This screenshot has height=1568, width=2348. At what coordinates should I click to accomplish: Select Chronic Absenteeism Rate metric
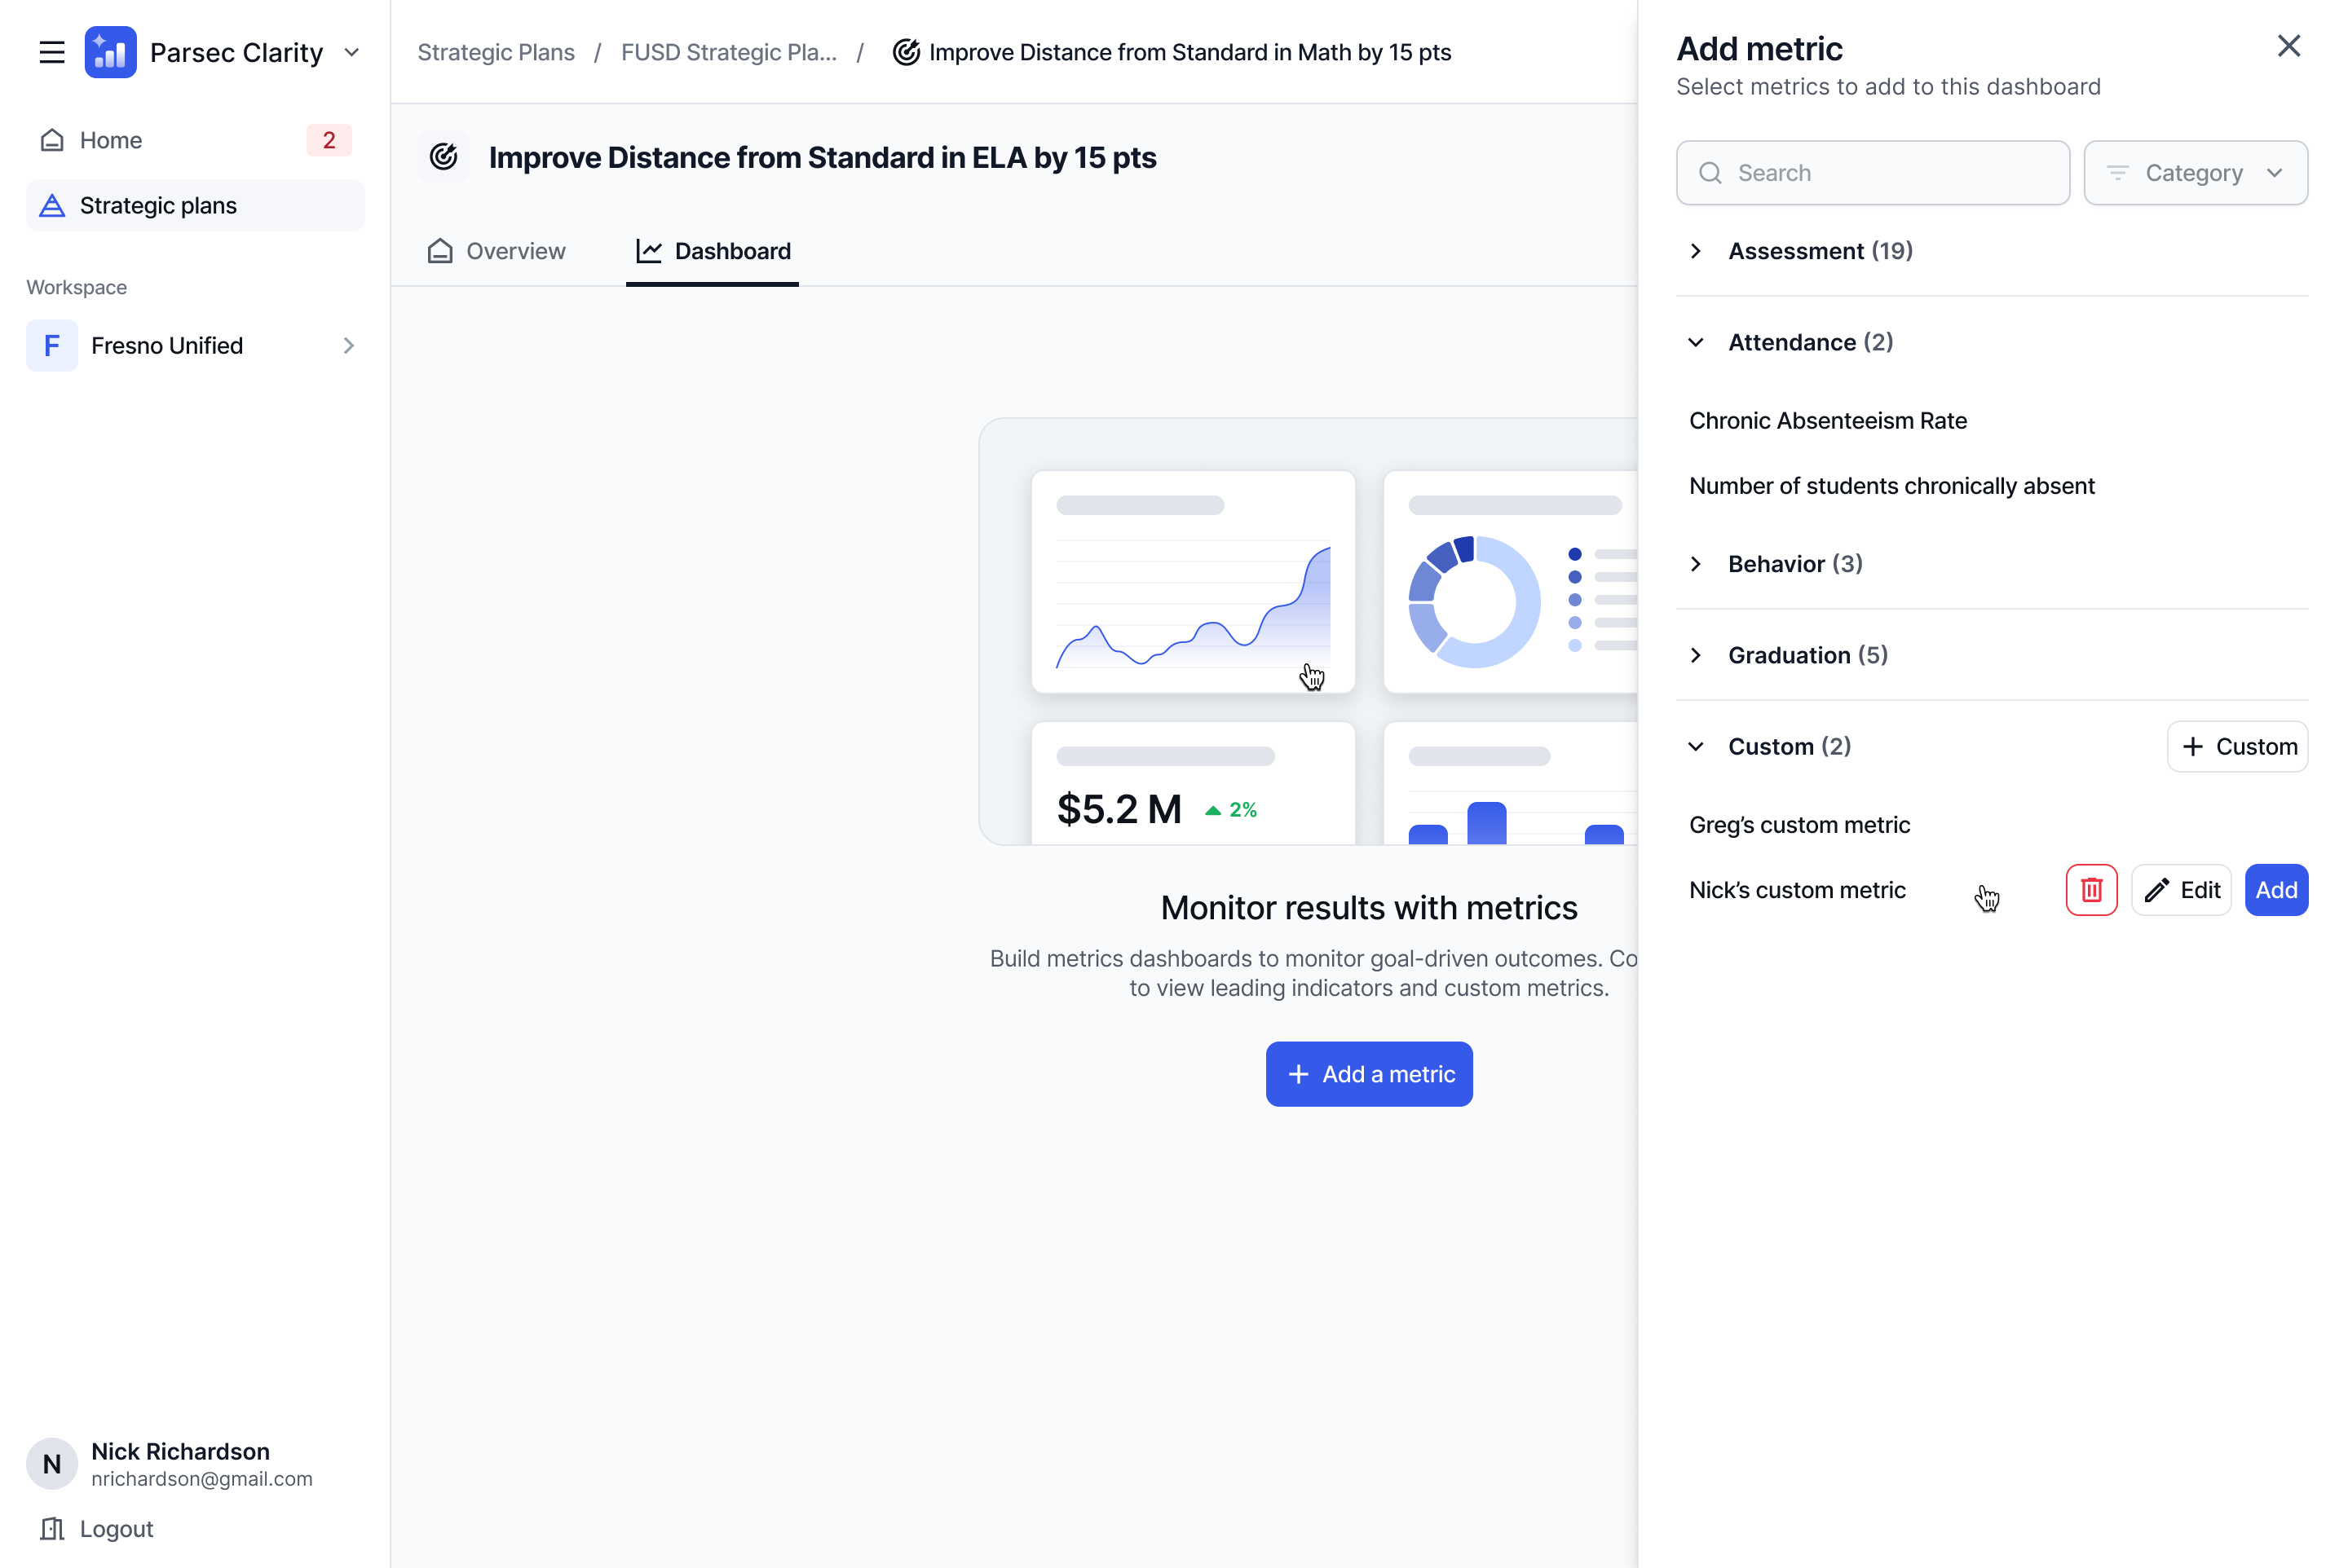coord(1828,421)
